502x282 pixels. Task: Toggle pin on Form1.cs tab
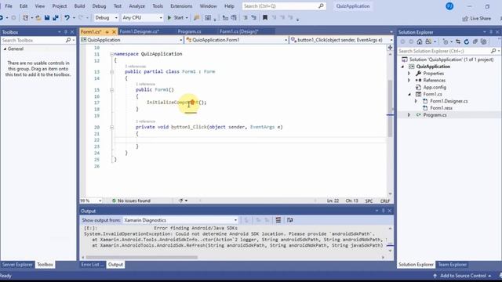pyautogui.click(x=107, y=31)
